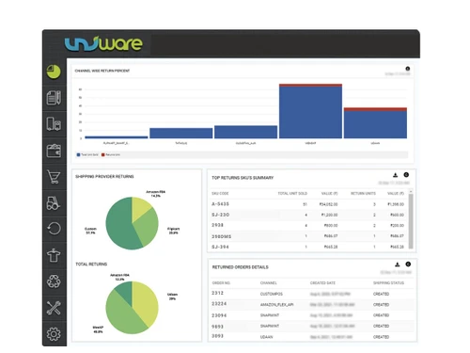Open the circular arrow returns sidebar icon
470x353 pixels.
(x=54, y=229)
